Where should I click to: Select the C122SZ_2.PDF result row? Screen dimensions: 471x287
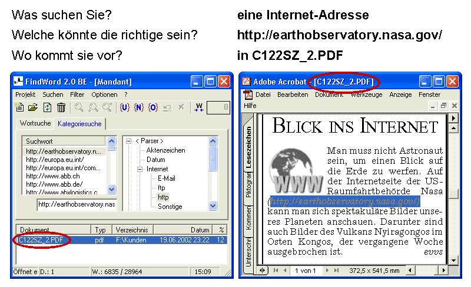pyautogui.click(x=122, y=240)
